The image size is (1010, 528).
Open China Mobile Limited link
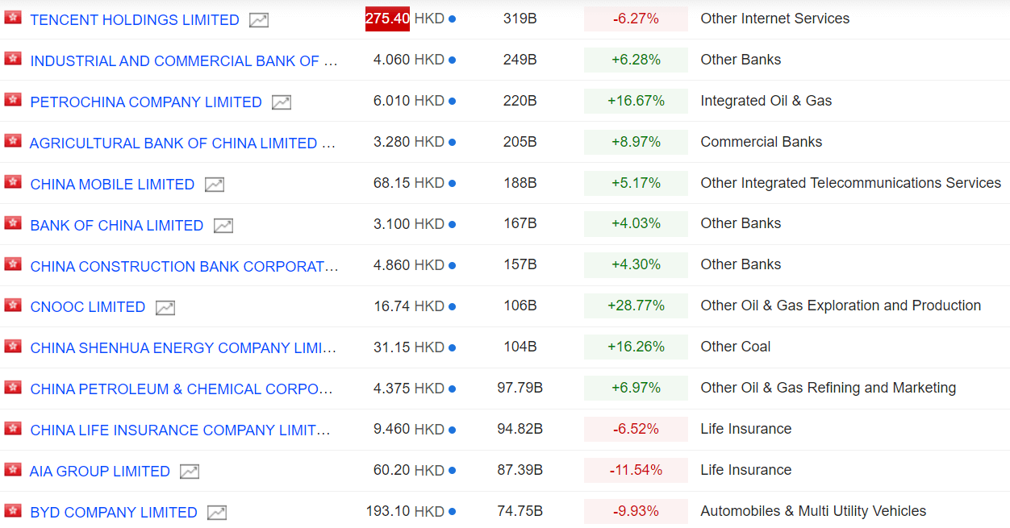pyautogui.click(x=112, y=185)
